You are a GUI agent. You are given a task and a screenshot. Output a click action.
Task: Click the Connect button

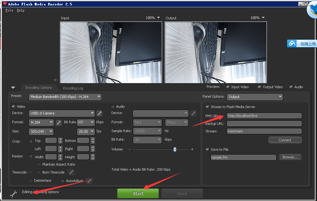click(285, 140)
